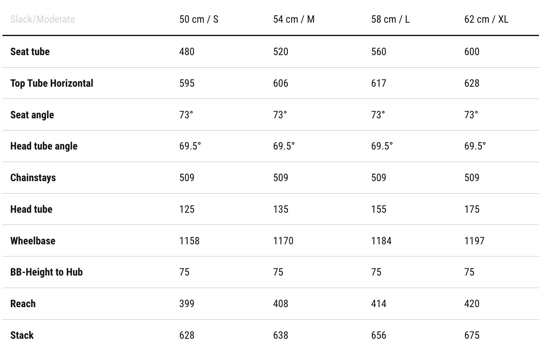Click the 58 cm / L column header
Screen dimensions: 539x359
[390, 19]
